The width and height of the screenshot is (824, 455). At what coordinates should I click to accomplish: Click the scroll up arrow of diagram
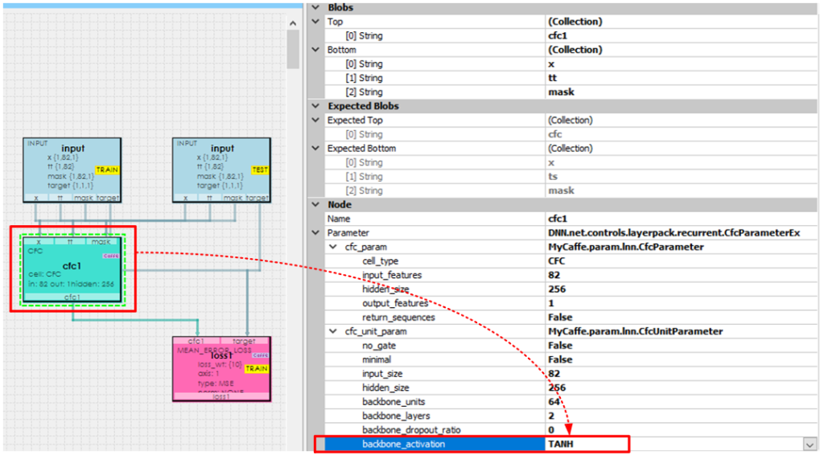(x=293, y=23)
